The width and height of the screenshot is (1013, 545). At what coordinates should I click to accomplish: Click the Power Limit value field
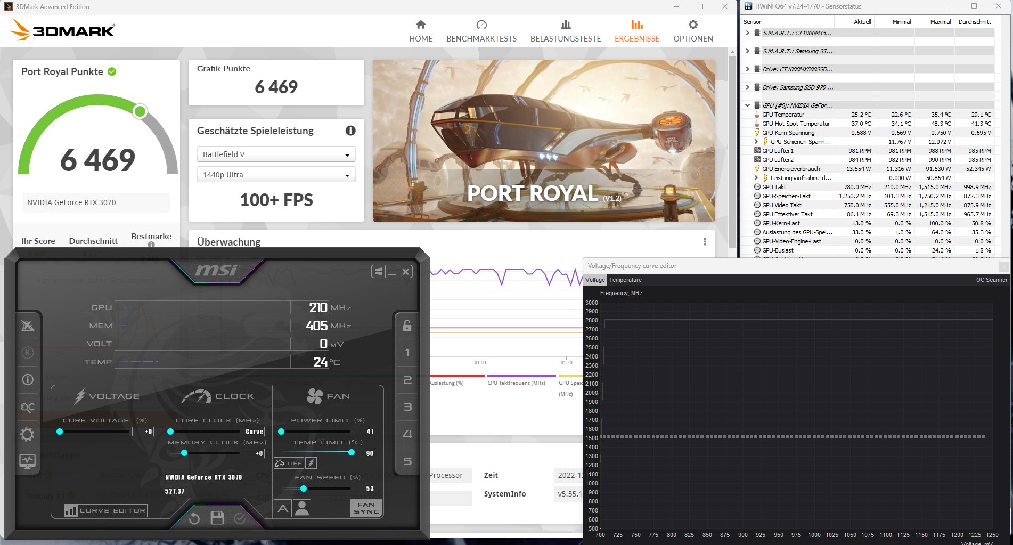364,432
